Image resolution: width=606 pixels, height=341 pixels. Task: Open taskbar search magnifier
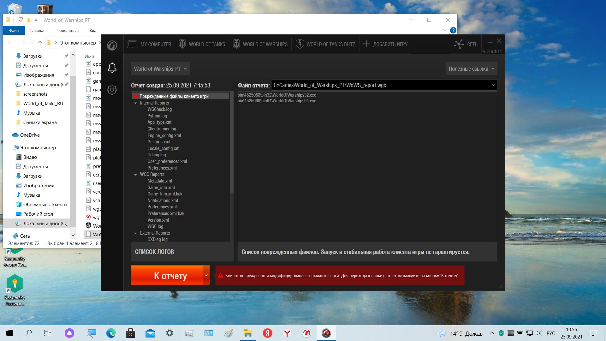(x=28, y=333)
